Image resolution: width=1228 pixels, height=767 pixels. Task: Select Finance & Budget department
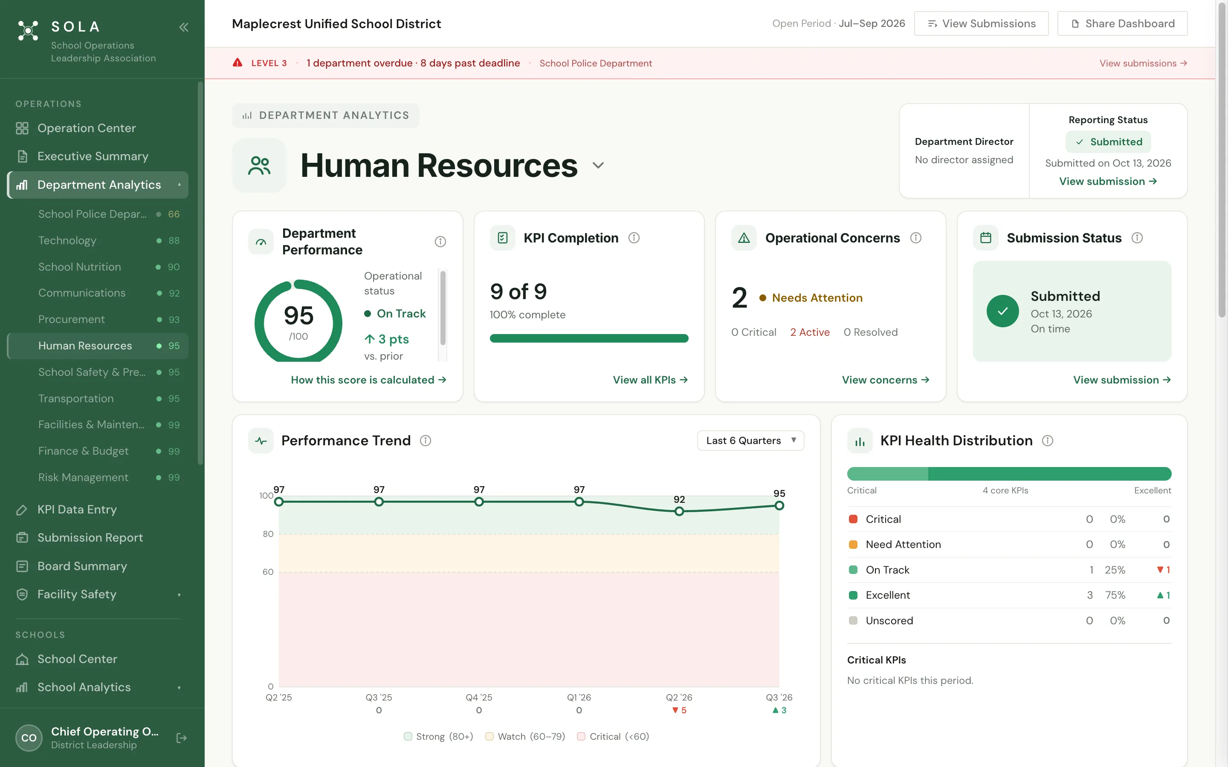tap(97, 451)
